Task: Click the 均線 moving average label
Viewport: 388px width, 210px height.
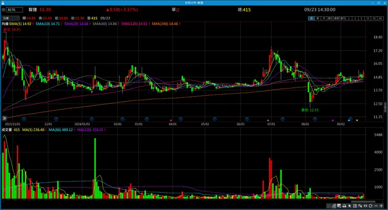Action: click(x=5, y=24)
